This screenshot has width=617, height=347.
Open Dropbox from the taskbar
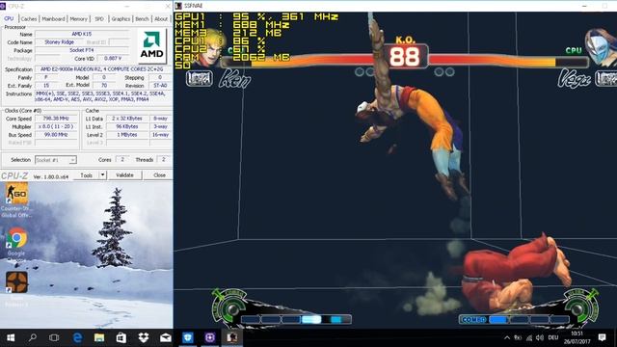point(144,337)
